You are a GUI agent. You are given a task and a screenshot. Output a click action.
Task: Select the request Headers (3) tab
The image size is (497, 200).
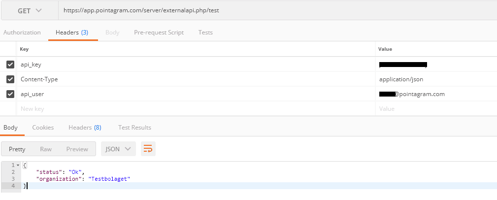(72, 33)
